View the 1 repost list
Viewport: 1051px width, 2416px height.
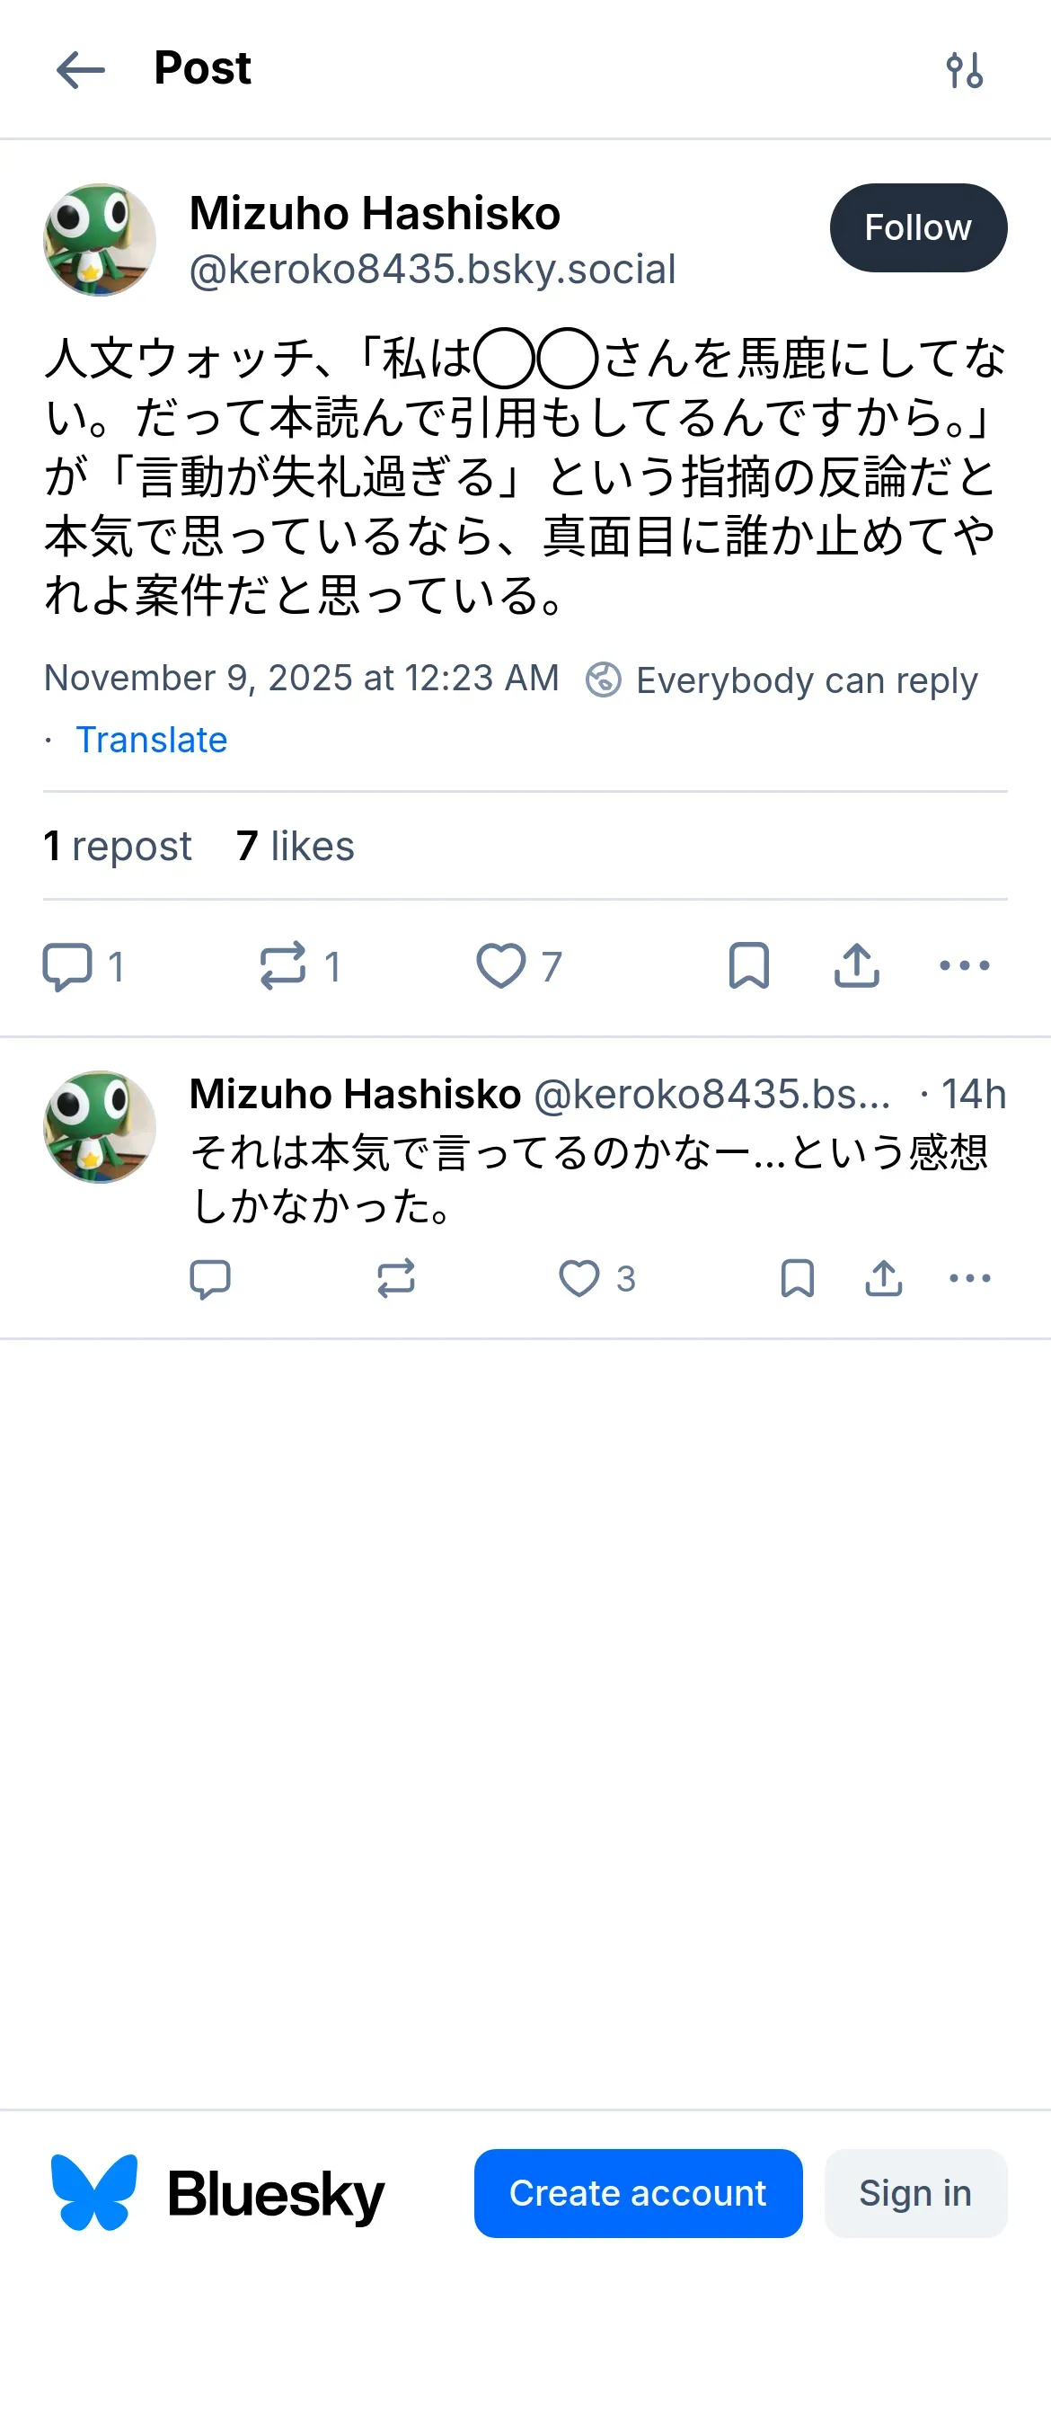[x=119, y=846]
